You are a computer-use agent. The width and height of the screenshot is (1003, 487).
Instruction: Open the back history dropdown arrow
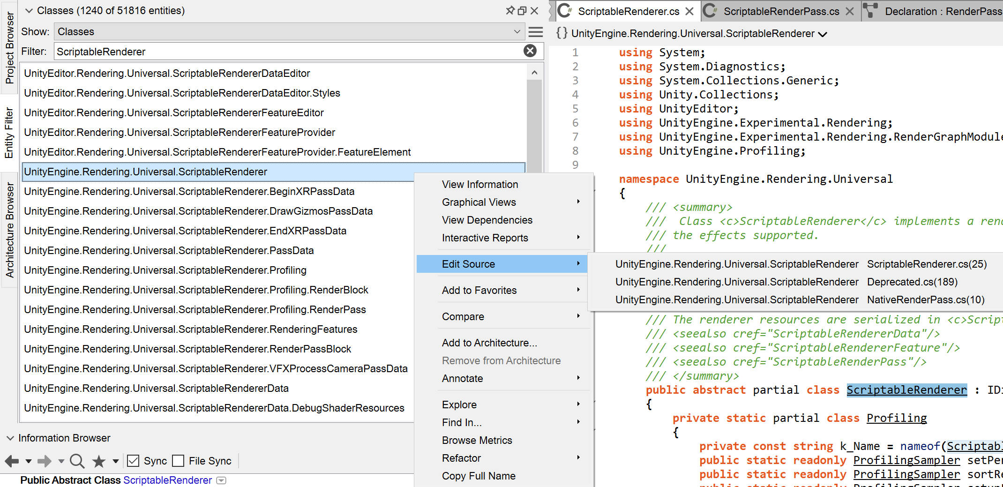click(x=29, y=461)
